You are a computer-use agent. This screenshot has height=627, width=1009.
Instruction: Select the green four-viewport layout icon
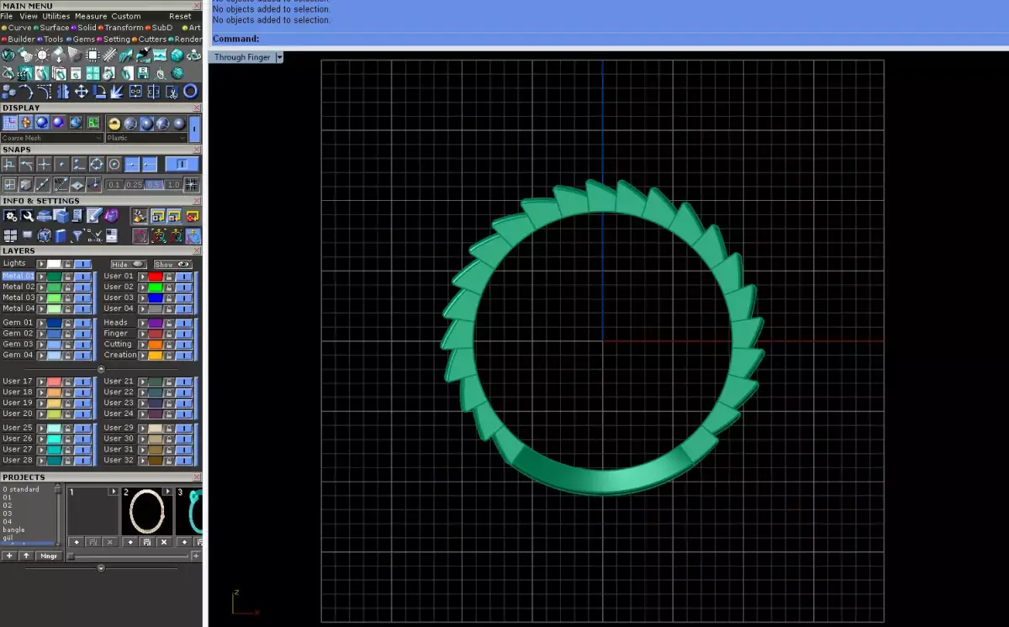pyautogui.click(x=93, y=123)
